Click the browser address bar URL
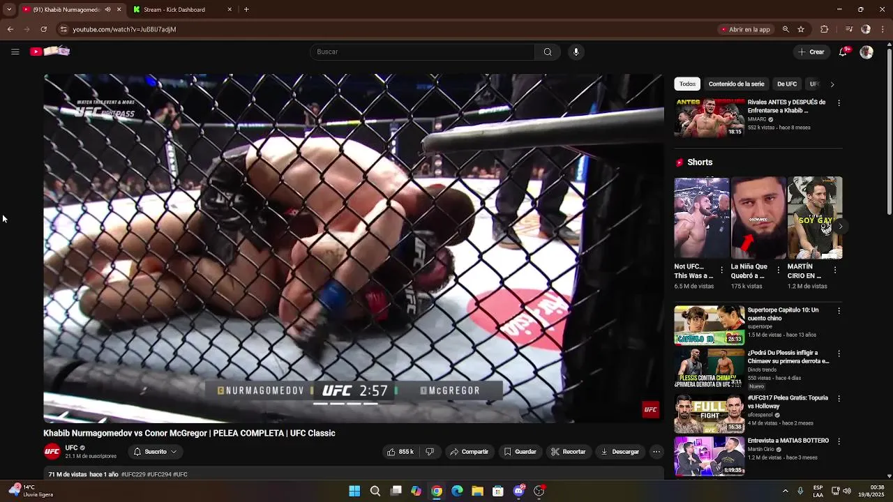This screenshot has height=502, width=893. [x=124, y=29]
